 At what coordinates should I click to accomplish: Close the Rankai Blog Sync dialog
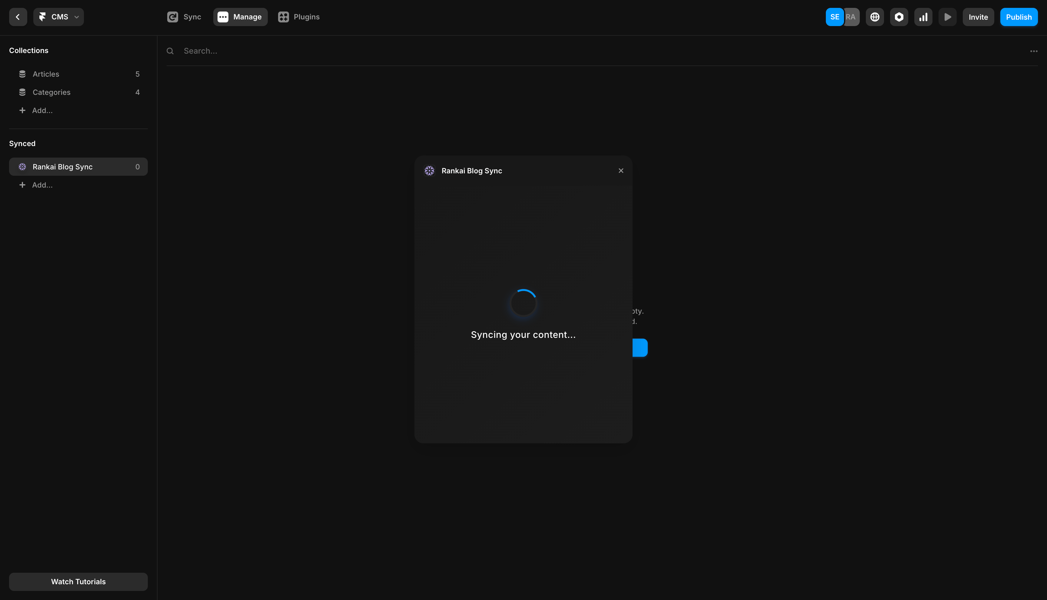pyautogui.click(x=621, y=171)
